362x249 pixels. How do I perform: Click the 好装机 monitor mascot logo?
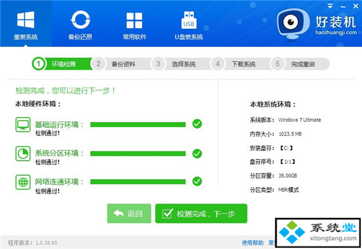click(x=292, y=24)
